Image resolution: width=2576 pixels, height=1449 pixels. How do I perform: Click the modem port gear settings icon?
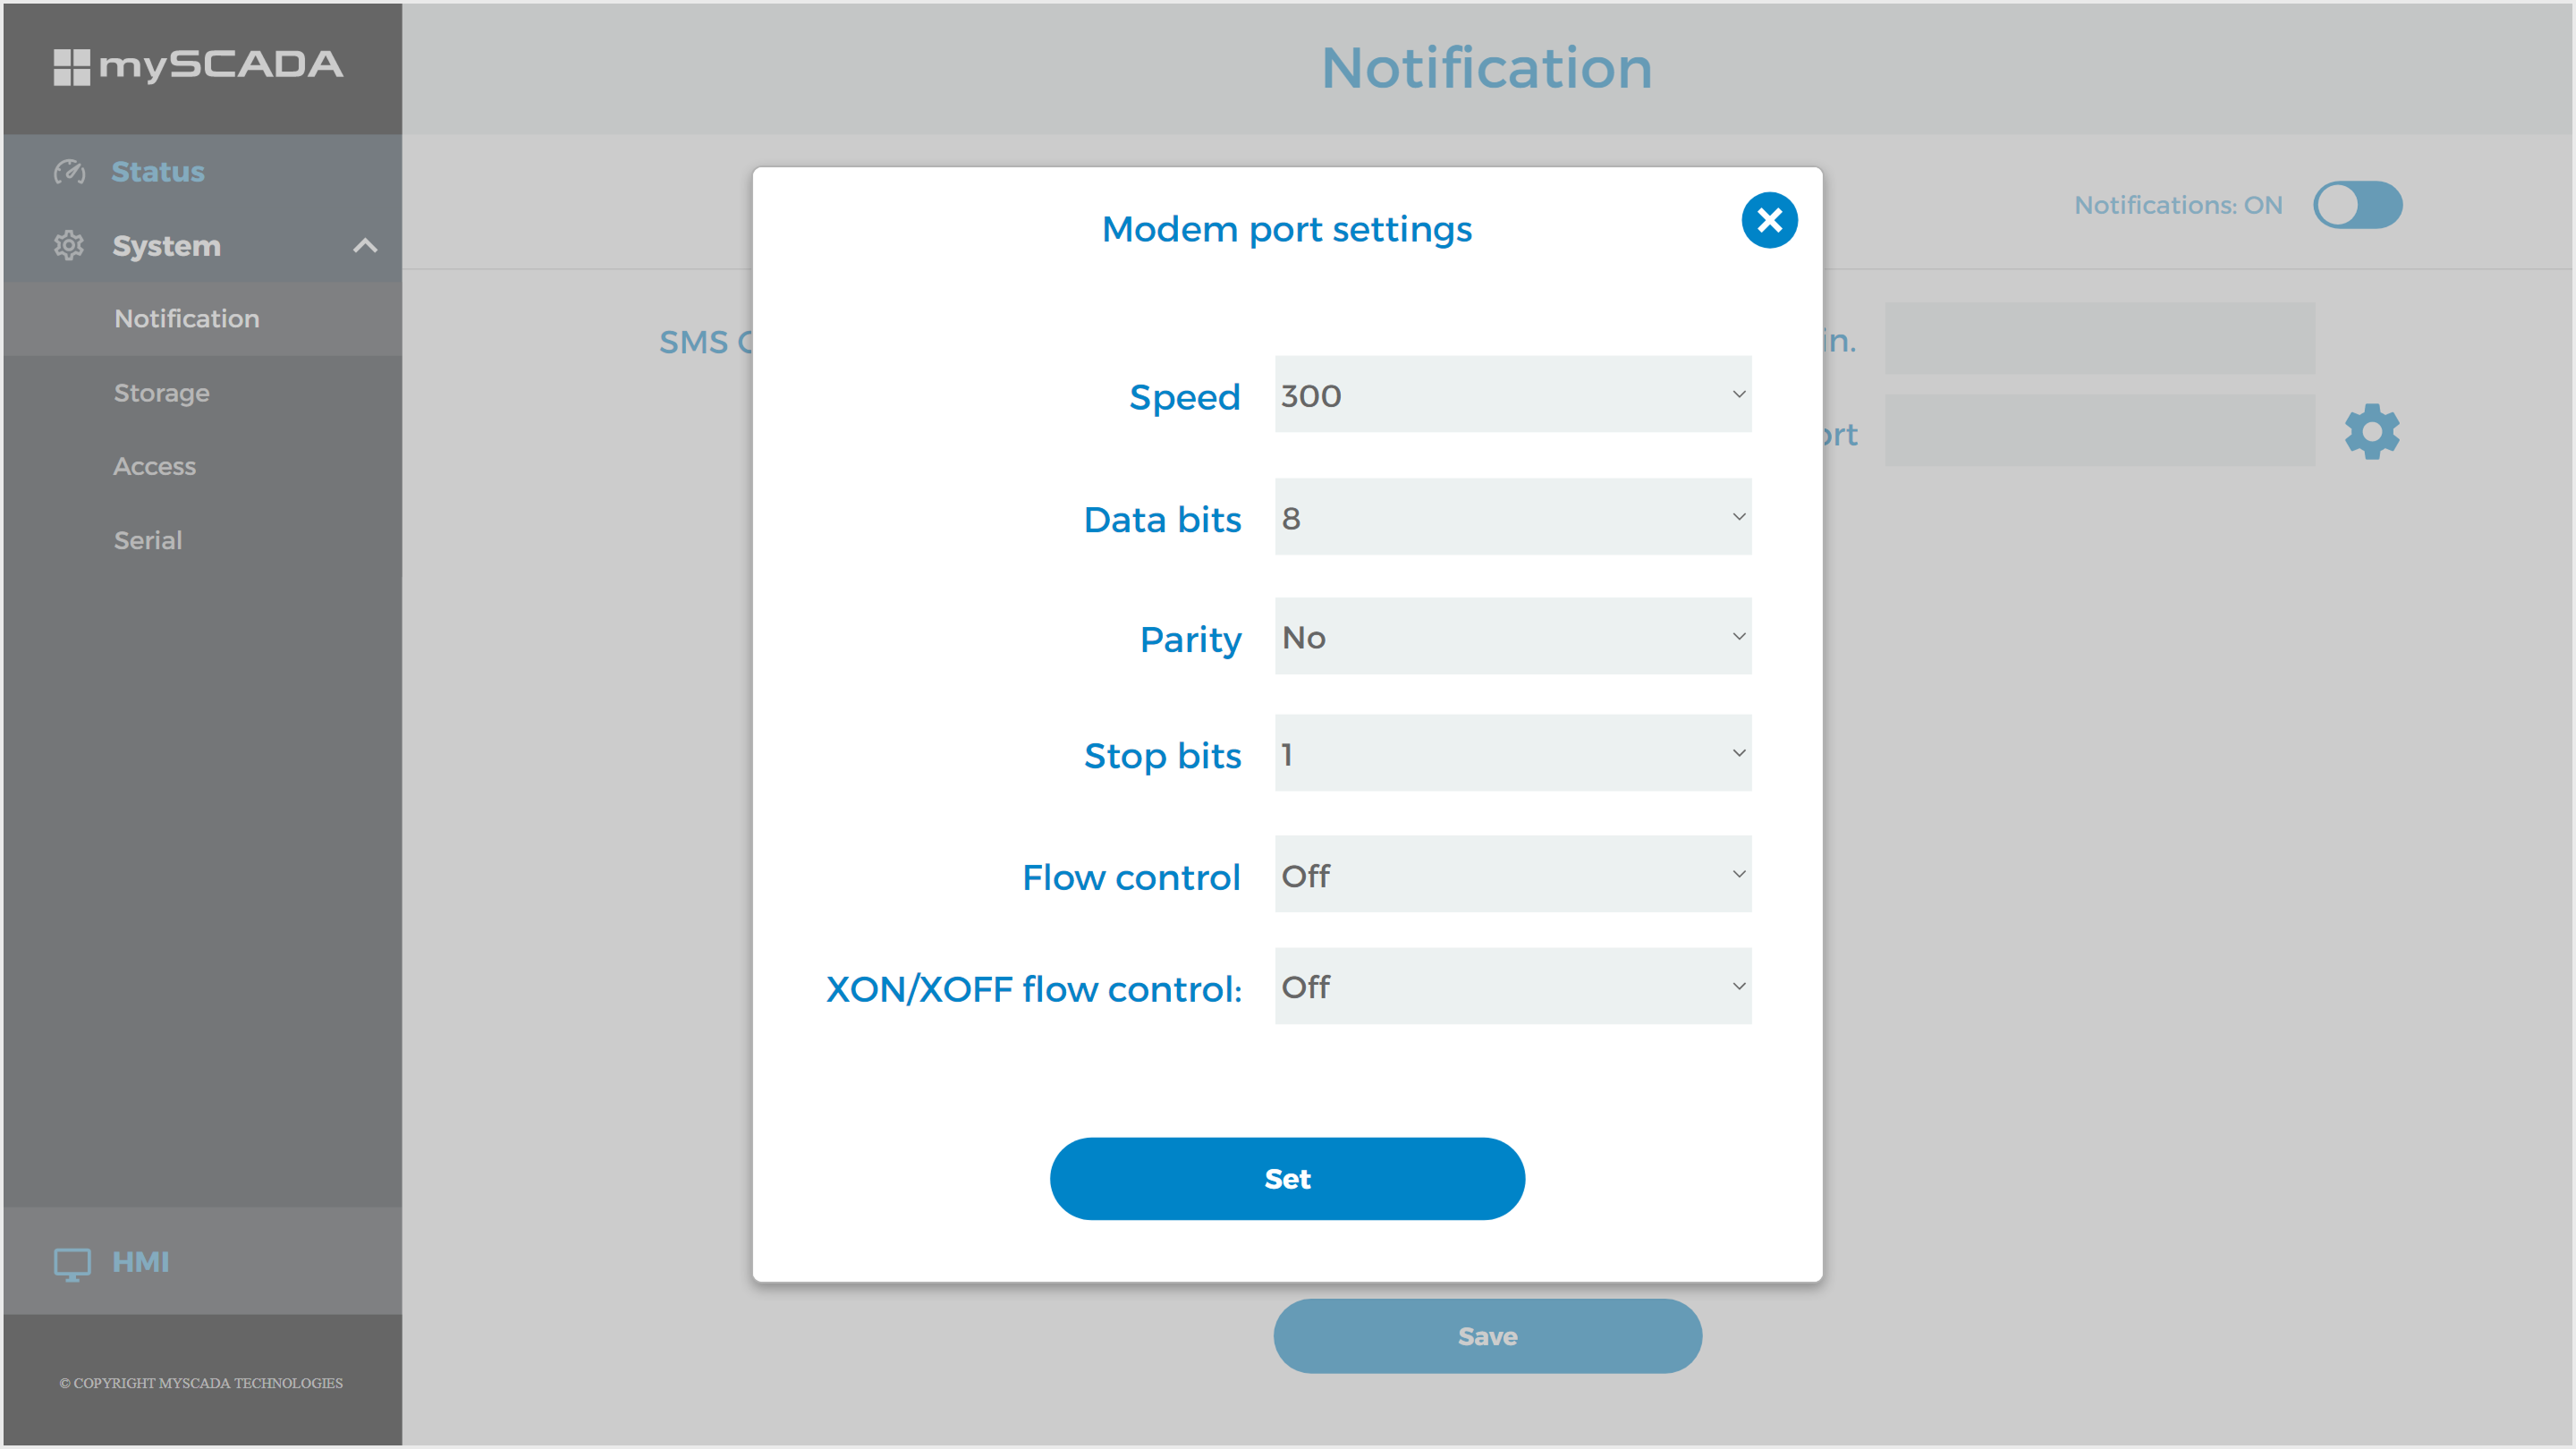point(2371,432)
